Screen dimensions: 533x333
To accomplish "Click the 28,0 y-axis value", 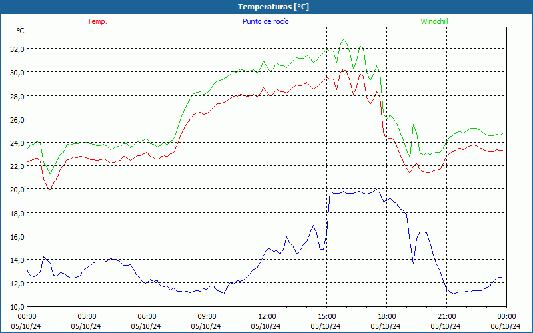I will (18, 96).
